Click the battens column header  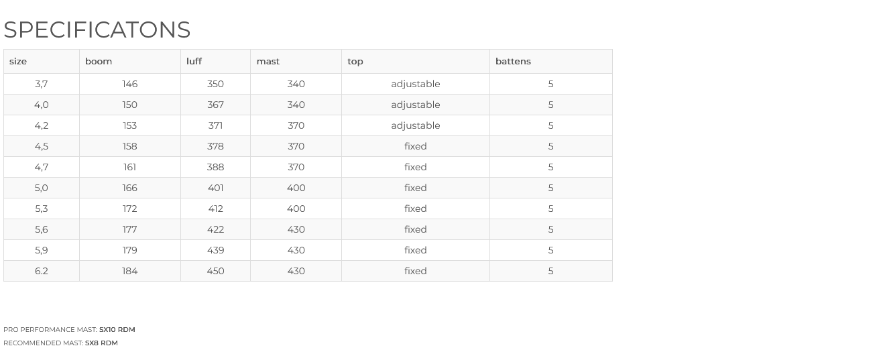[x=551, y=61]
